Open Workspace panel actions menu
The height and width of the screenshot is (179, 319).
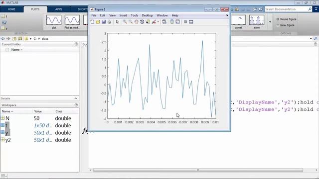(x=76, y=105)
